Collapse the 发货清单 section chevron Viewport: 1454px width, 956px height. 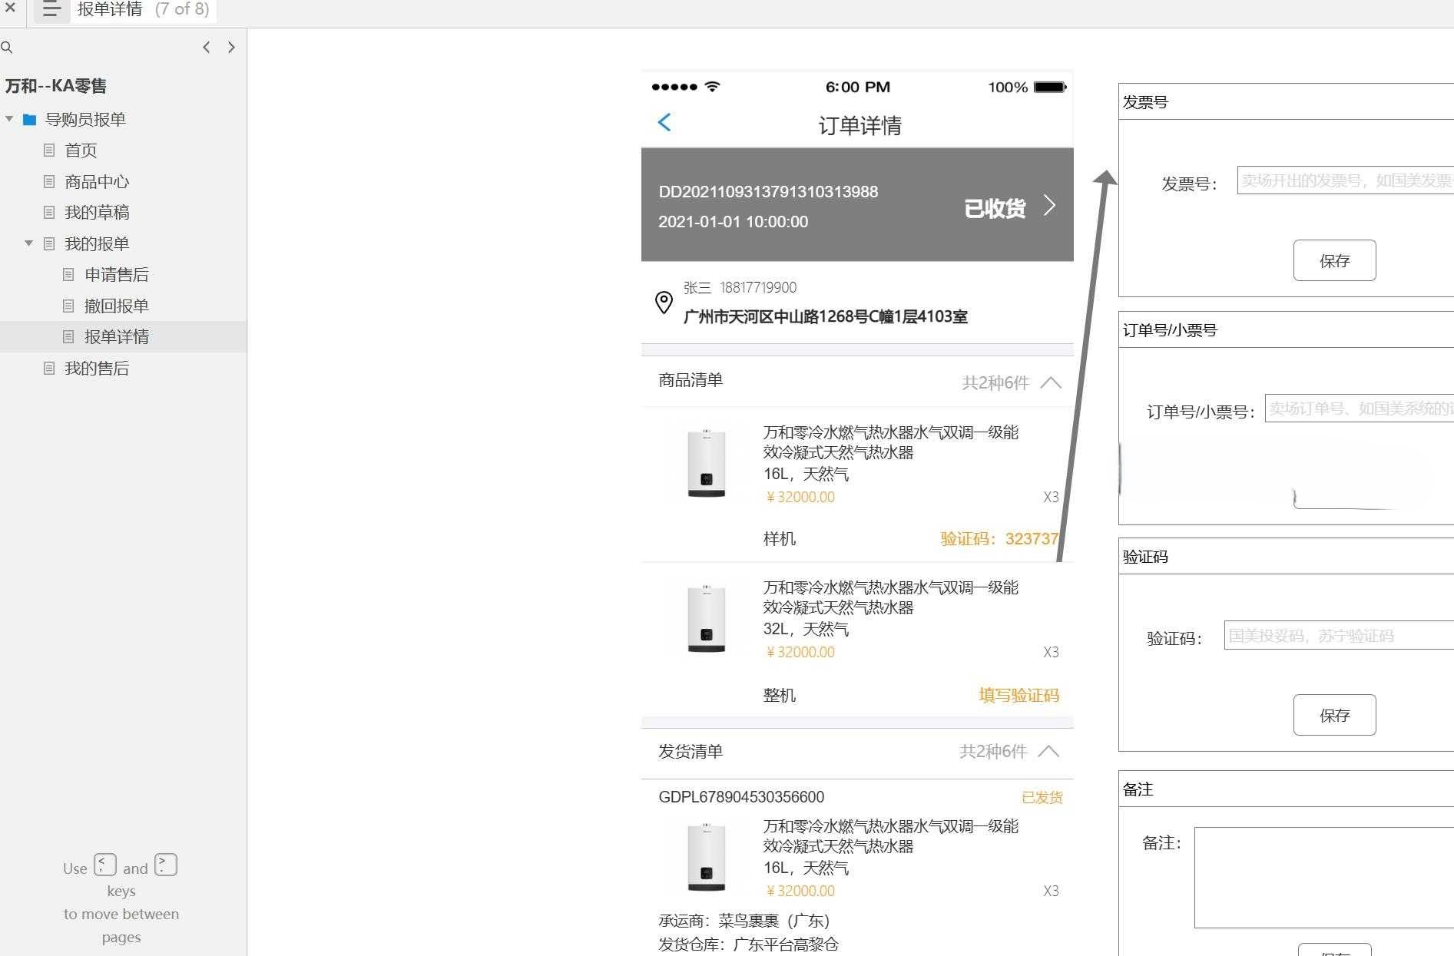[x=1048, y=752]
